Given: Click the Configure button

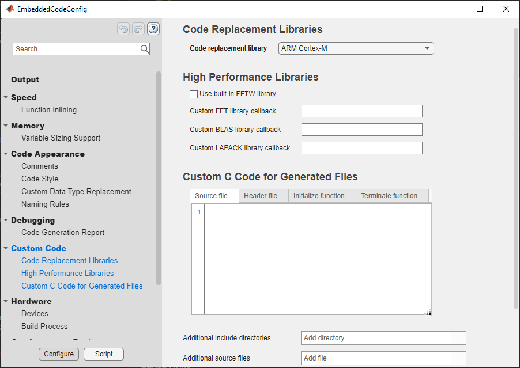Looking at the screenshot, I should (x=59, y=354).
